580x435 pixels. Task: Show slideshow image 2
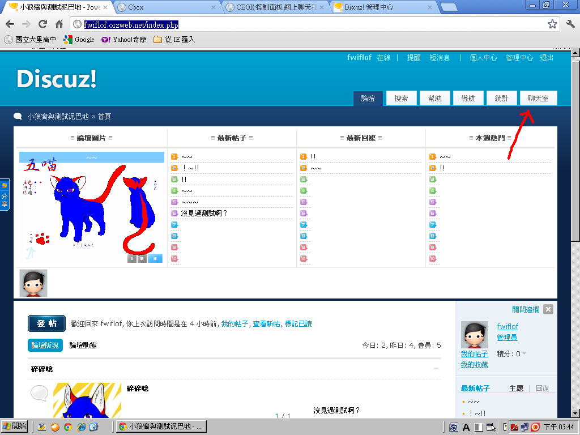click(142, 258)
